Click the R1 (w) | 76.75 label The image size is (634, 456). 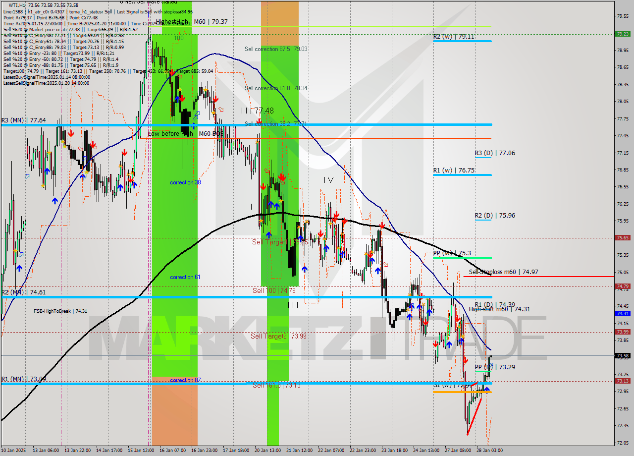click(454, 171)
